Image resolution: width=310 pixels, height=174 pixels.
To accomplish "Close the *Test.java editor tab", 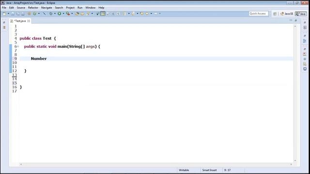I will (29, 21).
